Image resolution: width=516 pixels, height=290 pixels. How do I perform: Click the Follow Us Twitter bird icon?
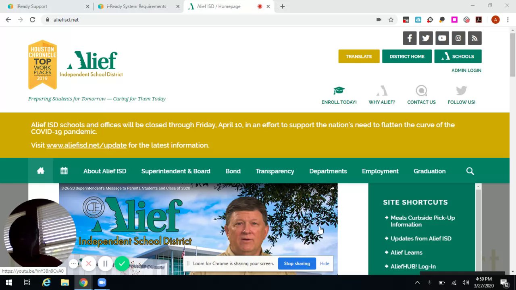tap(461, 90)
